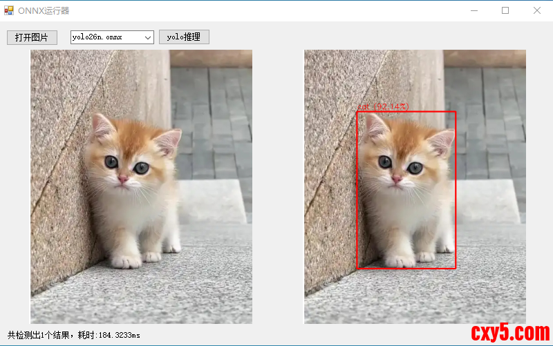This screenshot has height=346, width=553.
Task: Click the 打开图片 button
Action: coord(32,37)
